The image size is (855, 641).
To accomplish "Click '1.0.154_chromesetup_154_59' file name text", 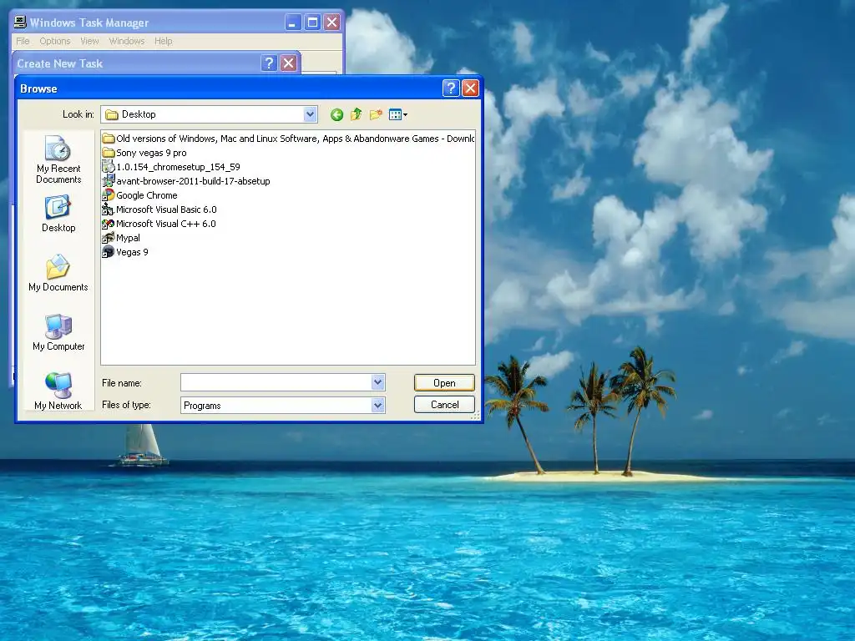I will pos(179,167).
